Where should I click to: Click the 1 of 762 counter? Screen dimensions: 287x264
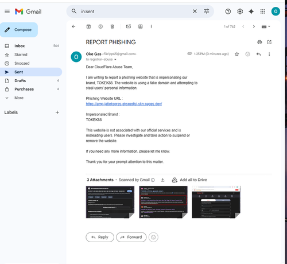(230, 26)
